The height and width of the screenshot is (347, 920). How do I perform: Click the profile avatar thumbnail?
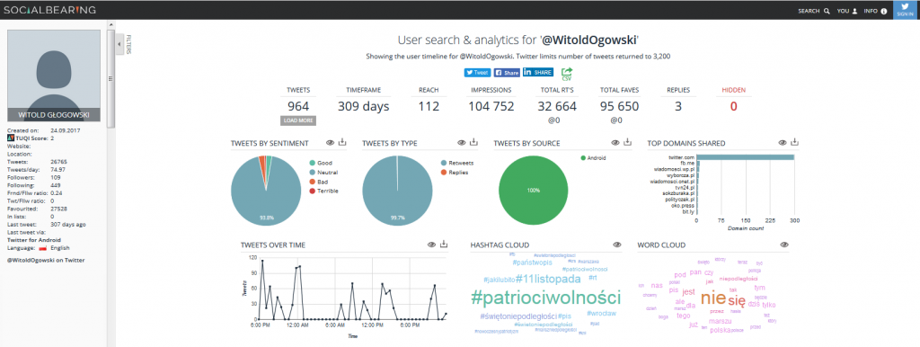coord(54,76)
